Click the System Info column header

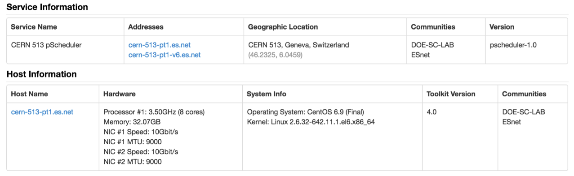pyautogui.click(x=267, y=94)
